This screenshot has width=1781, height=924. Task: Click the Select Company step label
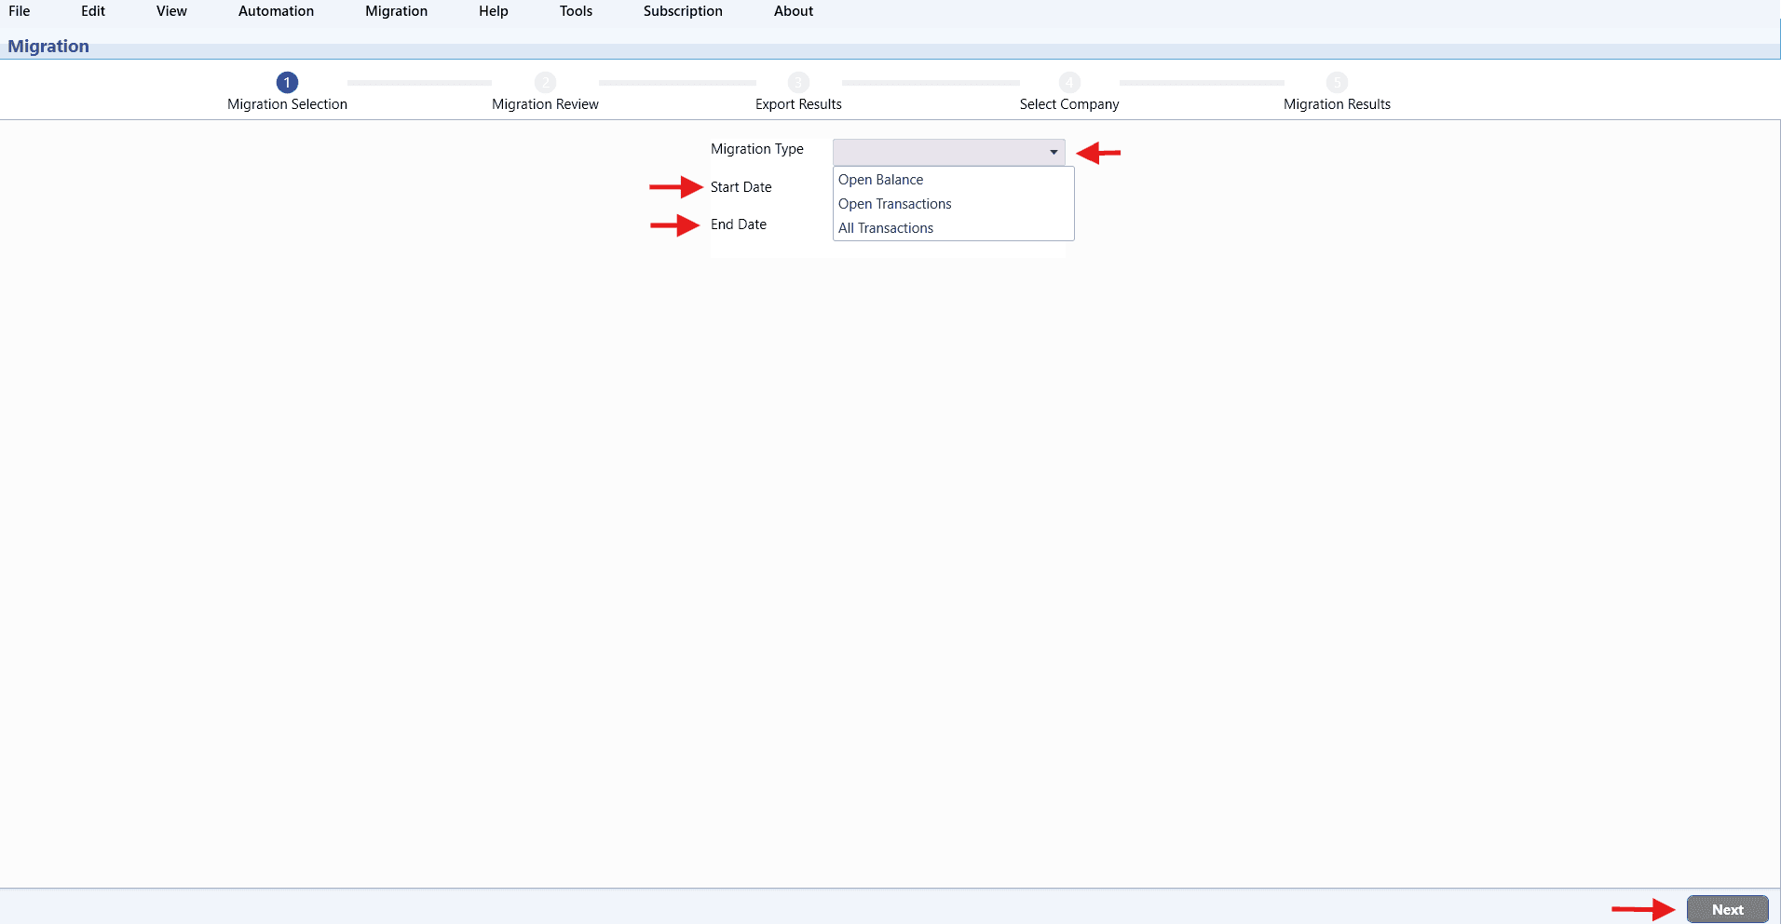(x=1069, y=104)
